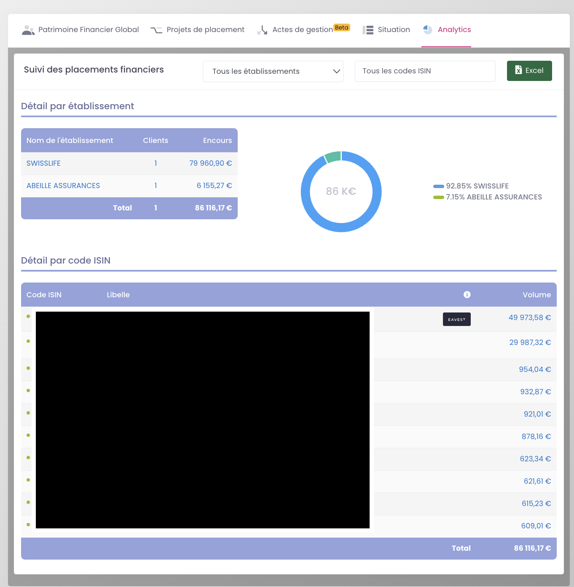Select the Actes de gestion graph icon
This screenshot has height=587, width=574.
coord(262,30)
